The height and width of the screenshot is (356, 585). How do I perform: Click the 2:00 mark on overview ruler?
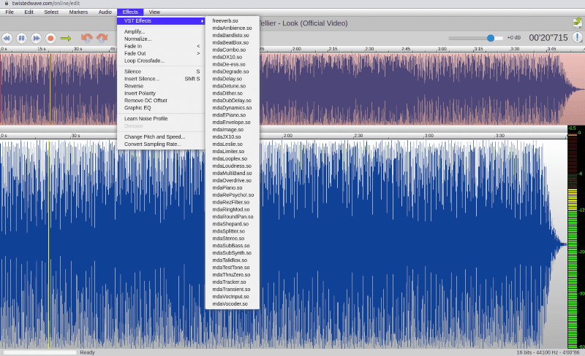click(x=297, y=49)
